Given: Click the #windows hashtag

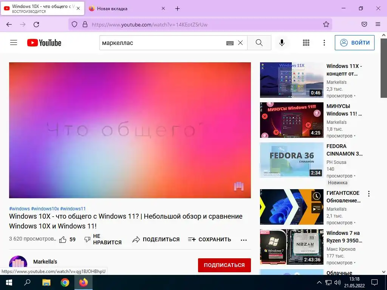Looking at the screenshot, I should (19, 208).
